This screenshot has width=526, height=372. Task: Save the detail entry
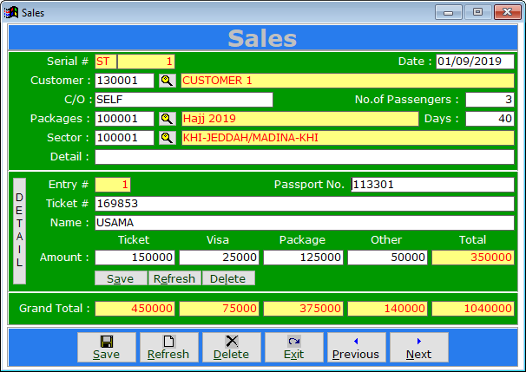[121, 278]
